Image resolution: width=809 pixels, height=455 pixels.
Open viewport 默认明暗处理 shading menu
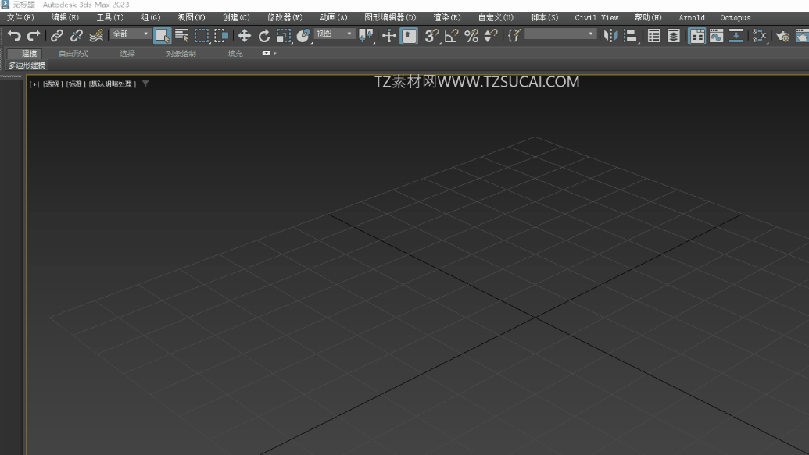point(113,84)
